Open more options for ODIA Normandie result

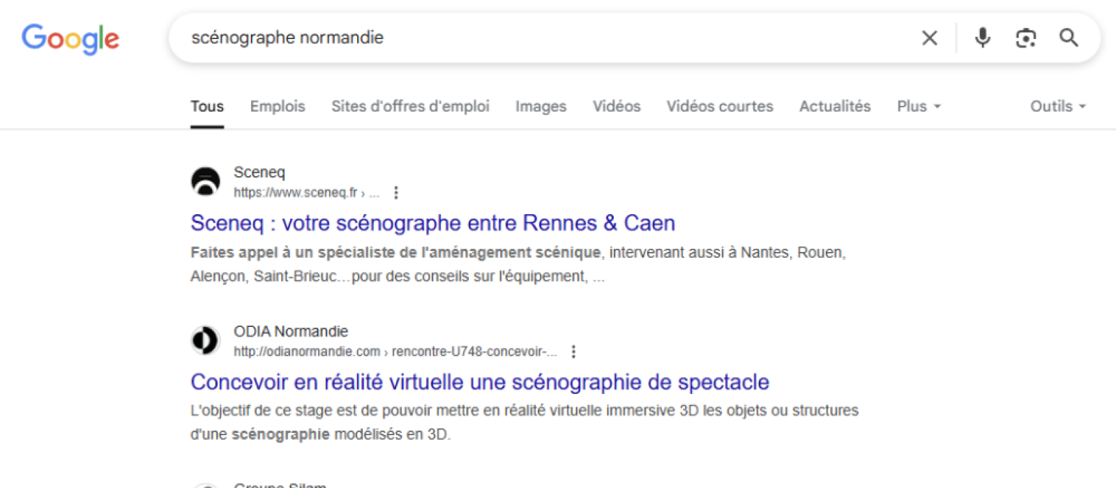coord(573,351)
